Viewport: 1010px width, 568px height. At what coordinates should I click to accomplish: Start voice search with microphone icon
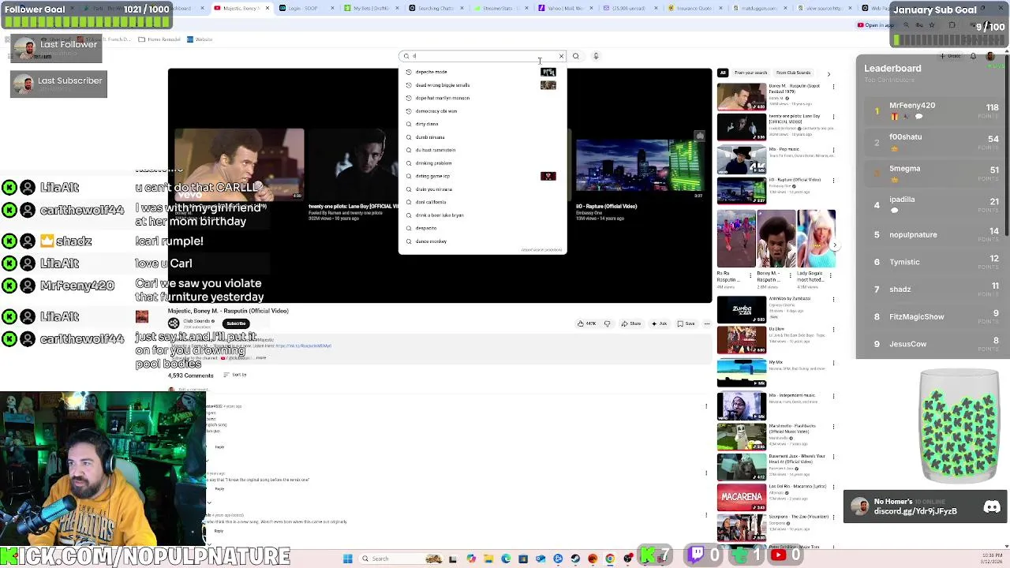click(x=596, y=56)
